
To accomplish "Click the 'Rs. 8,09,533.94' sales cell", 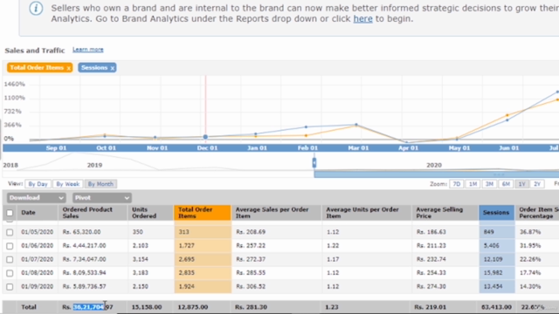I will (x=84, y=273).
